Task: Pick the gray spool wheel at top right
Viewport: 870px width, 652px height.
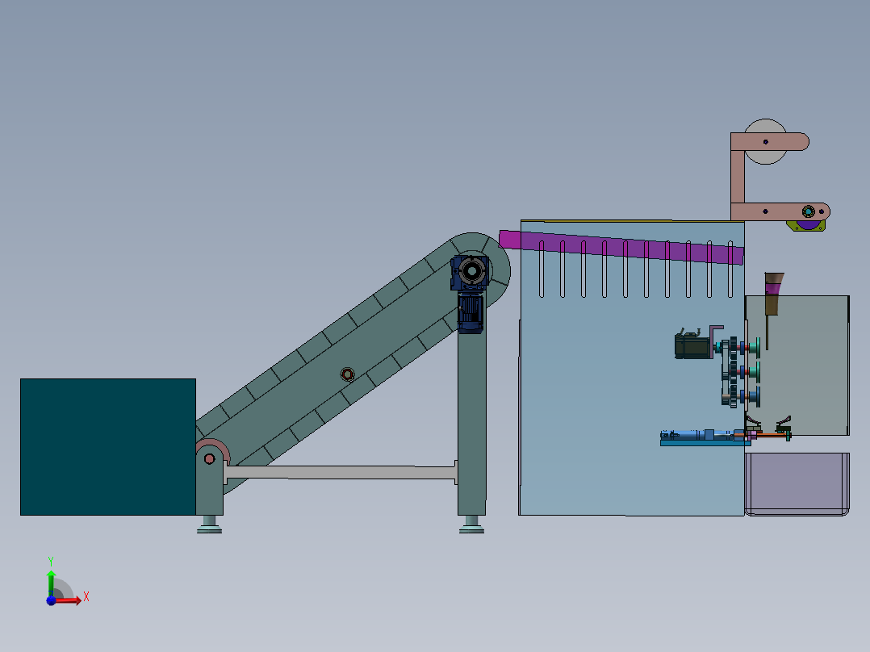Action: coord(766,141)
